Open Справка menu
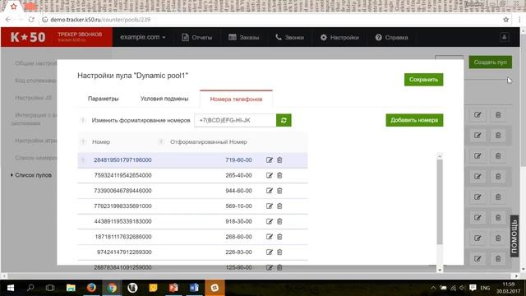The image size is (526, 296). tap(391, 37)
